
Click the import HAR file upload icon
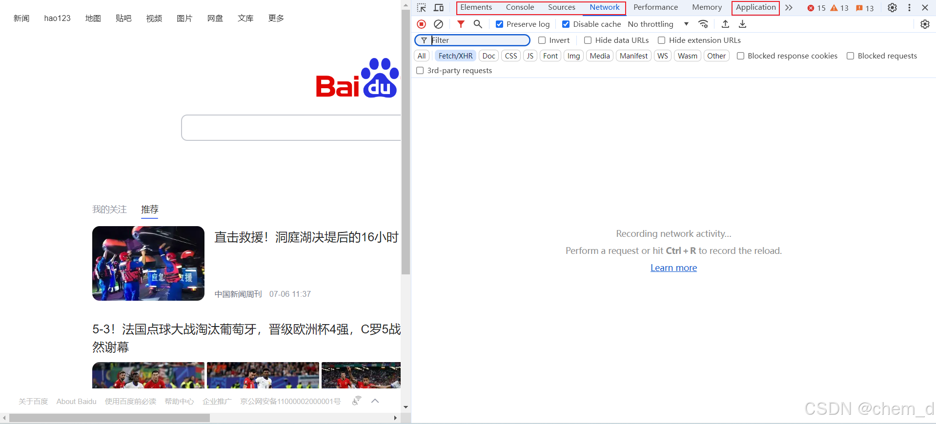point(725,24)
